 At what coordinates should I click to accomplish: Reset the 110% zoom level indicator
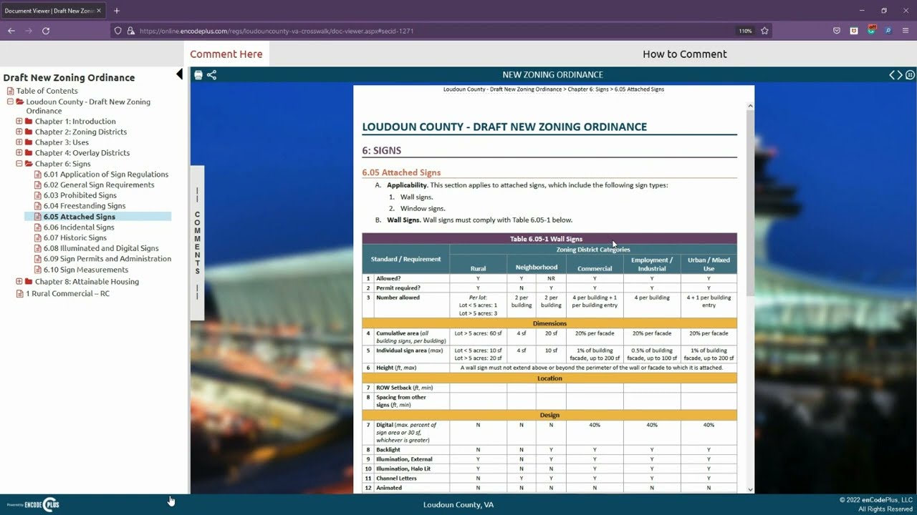click(x=745, y=31)
